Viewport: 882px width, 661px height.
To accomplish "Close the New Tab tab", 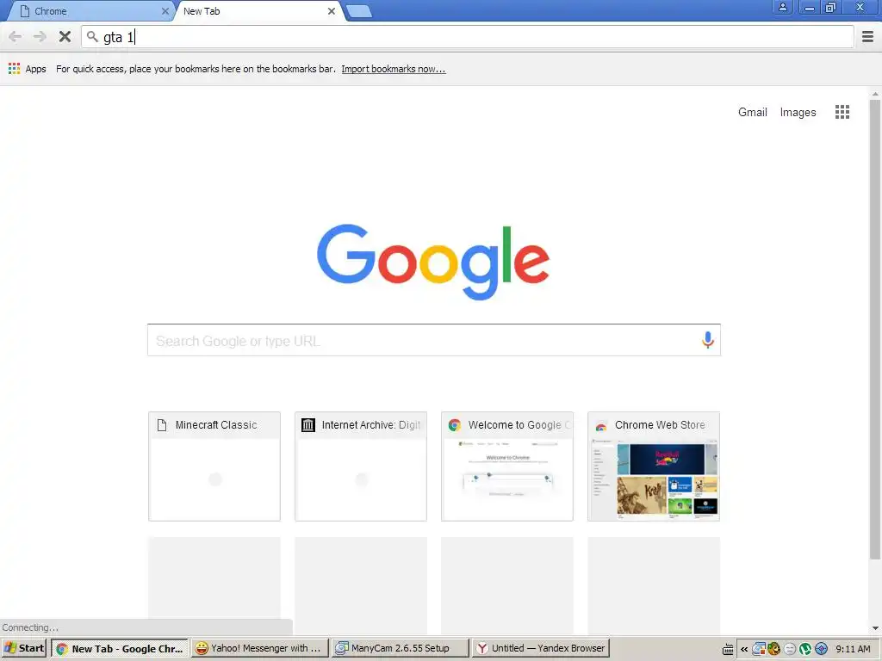I will [332, 11].
